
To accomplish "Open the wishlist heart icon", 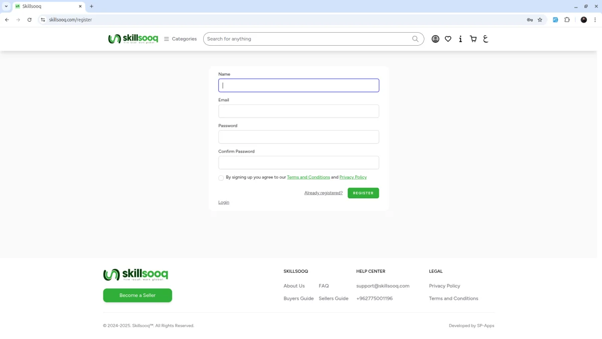I will tap(448, 39).
